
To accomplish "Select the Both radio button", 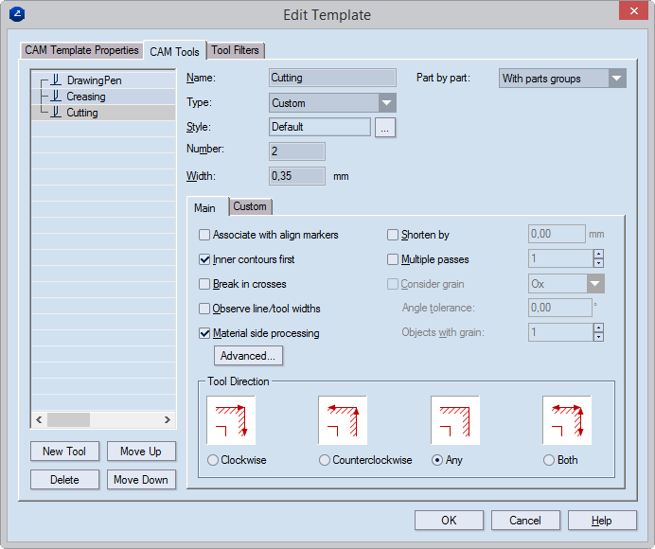I will pyautogui.click(x=549, y=460).
